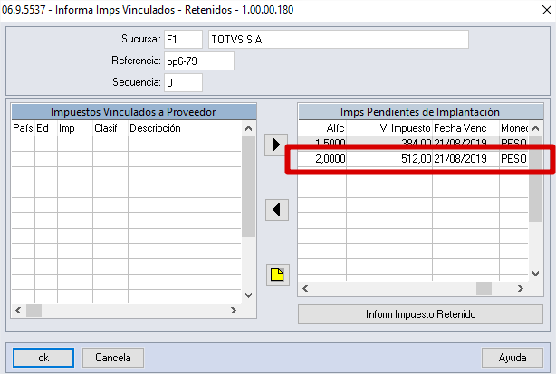556x374 pixels.
Task: Click the Vinculados horizontal scrollbar thumb
Action: [x=34, y=310]
